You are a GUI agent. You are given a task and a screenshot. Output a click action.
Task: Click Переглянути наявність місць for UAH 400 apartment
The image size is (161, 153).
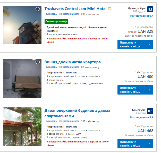point(135,90)
